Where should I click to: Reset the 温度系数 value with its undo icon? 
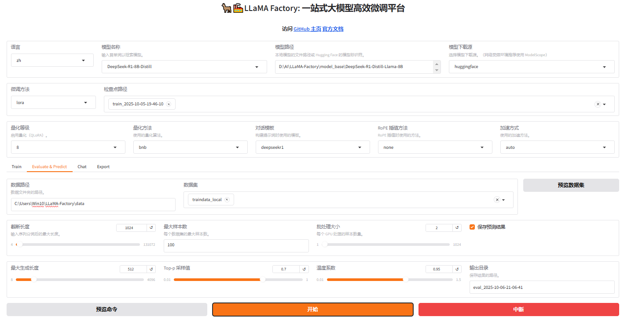coord(457,269)
